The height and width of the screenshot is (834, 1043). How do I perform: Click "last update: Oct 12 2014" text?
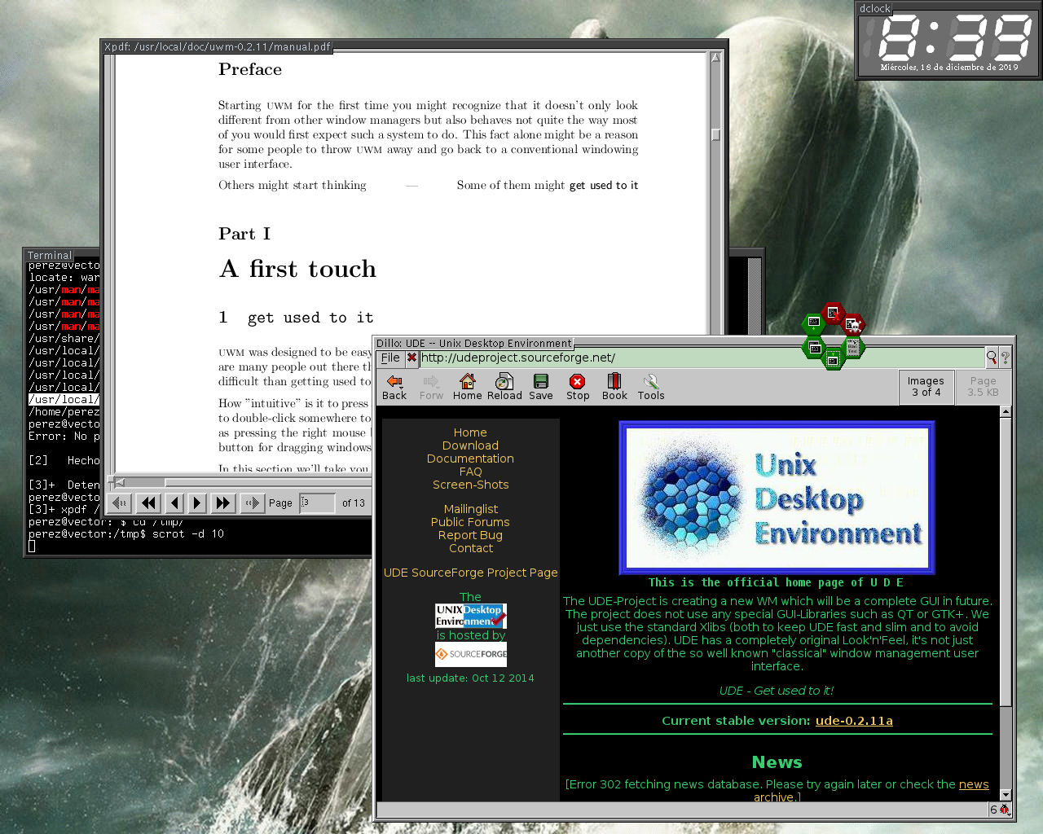coord(470,678)
